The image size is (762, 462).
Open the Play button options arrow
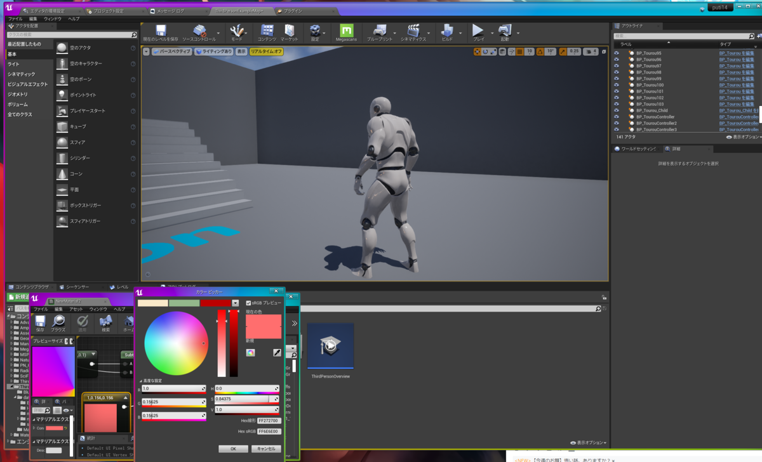pos(491,33)
